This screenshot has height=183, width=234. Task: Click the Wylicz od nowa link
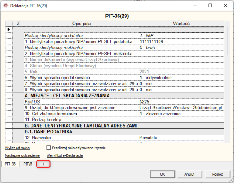tap(17, 148)
